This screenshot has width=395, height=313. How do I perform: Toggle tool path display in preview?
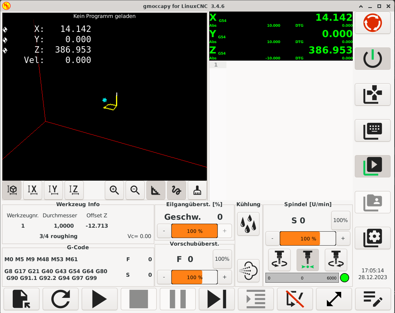point(177,190)
